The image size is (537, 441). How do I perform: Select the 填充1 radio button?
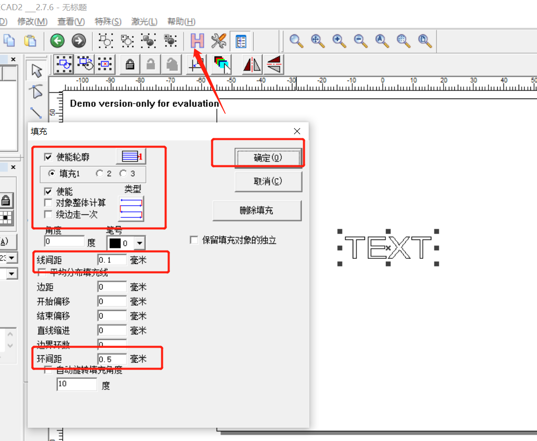(52, 174)
